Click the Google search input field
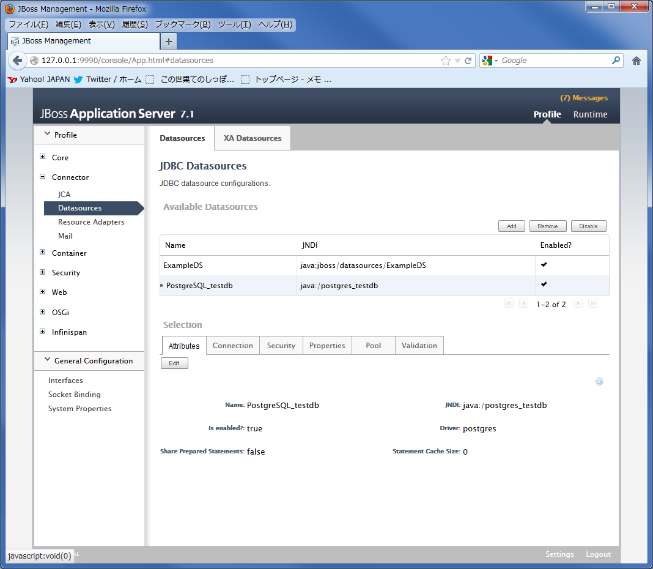 point(555,61)
